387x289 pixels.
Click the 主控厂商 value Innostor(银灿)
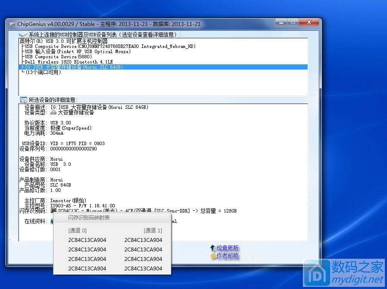click(68, 200)
